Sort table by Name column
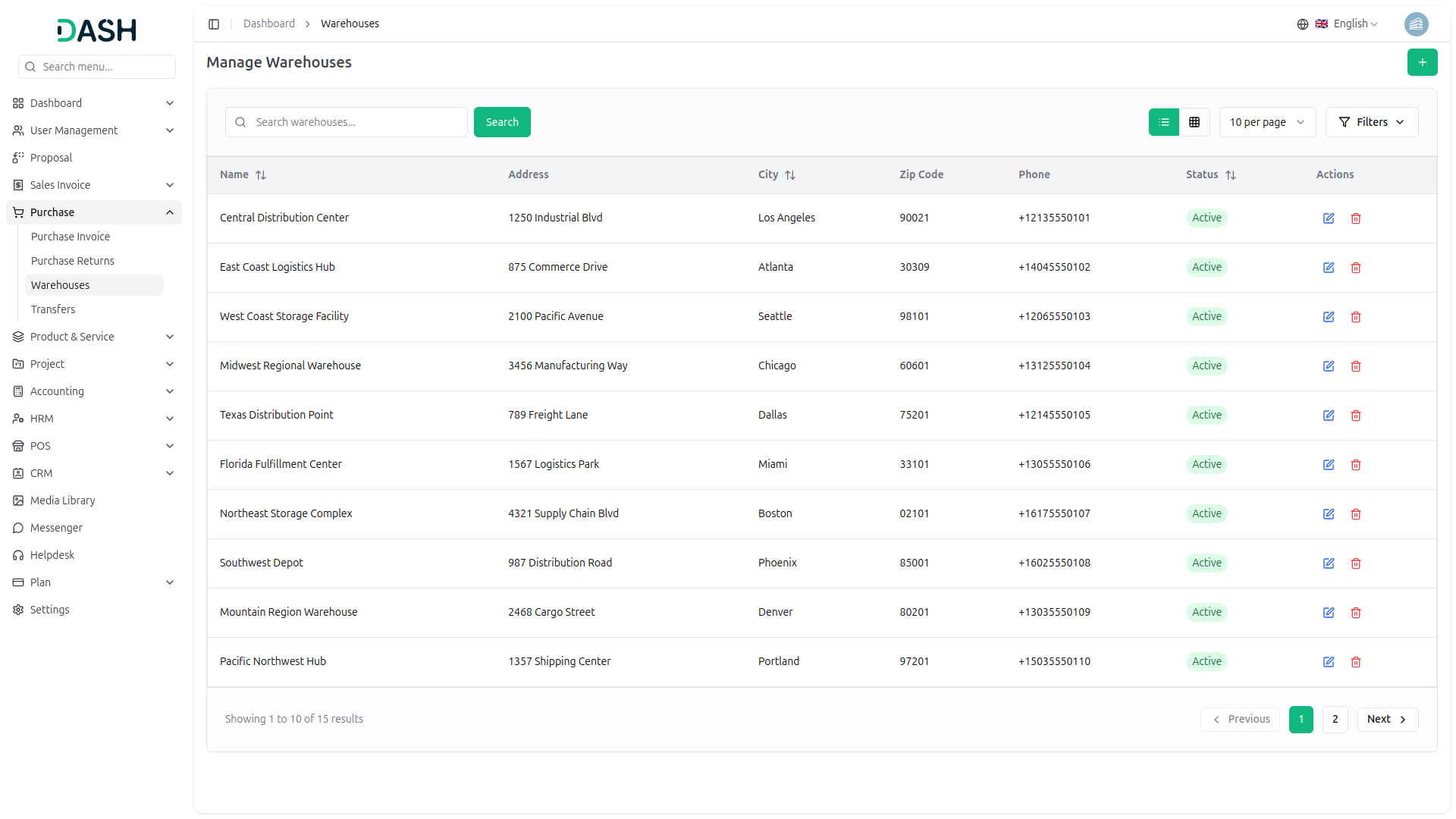This screenshot has width=1456, height=819. 243,174
